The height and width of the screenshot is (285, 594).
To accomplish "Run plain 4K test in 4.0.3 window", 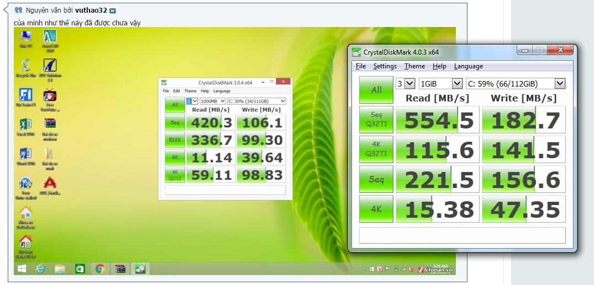I will point(376,209).
